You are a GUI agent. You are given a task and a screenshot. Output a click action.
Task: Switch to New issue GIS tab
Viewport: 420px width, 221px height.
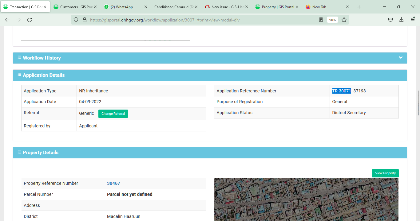click(227, 7)
